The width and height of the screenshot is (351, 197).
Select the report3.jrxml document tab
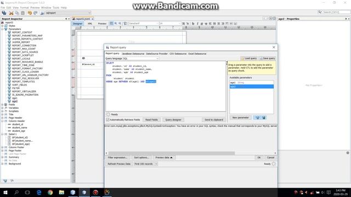[83, 19]
